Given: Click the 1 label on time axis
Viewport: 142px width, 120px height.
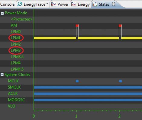Looking at the screenshot, I should [76, 116].
